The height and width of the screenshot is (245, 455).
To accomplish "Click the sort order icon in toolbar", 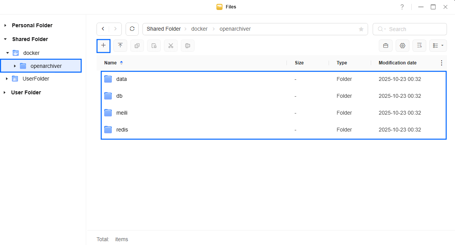I will click(419, 46).
